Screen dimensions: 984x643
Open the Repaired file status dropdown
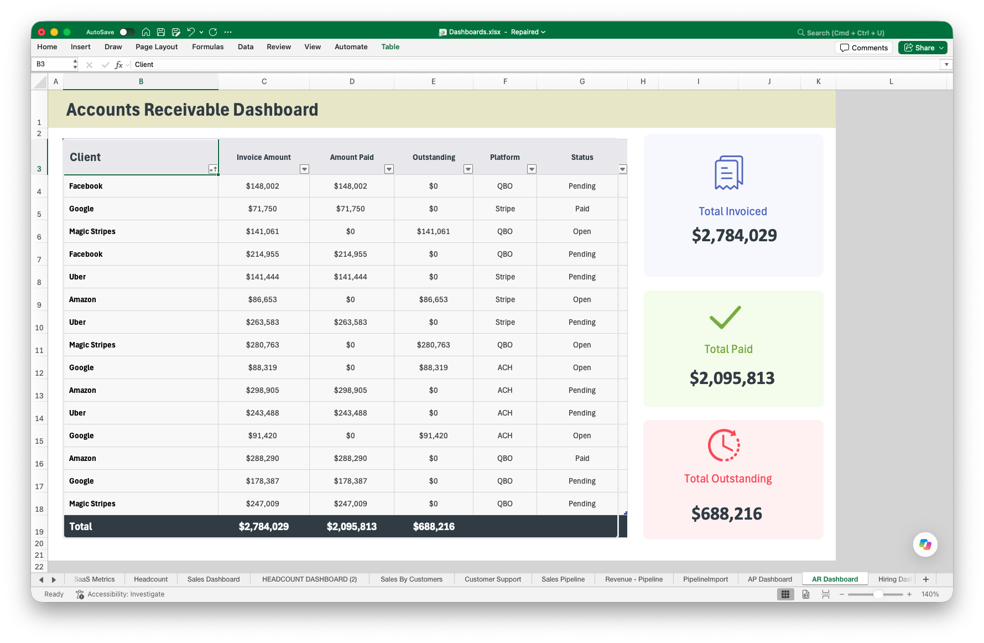[x=528, y=32]
